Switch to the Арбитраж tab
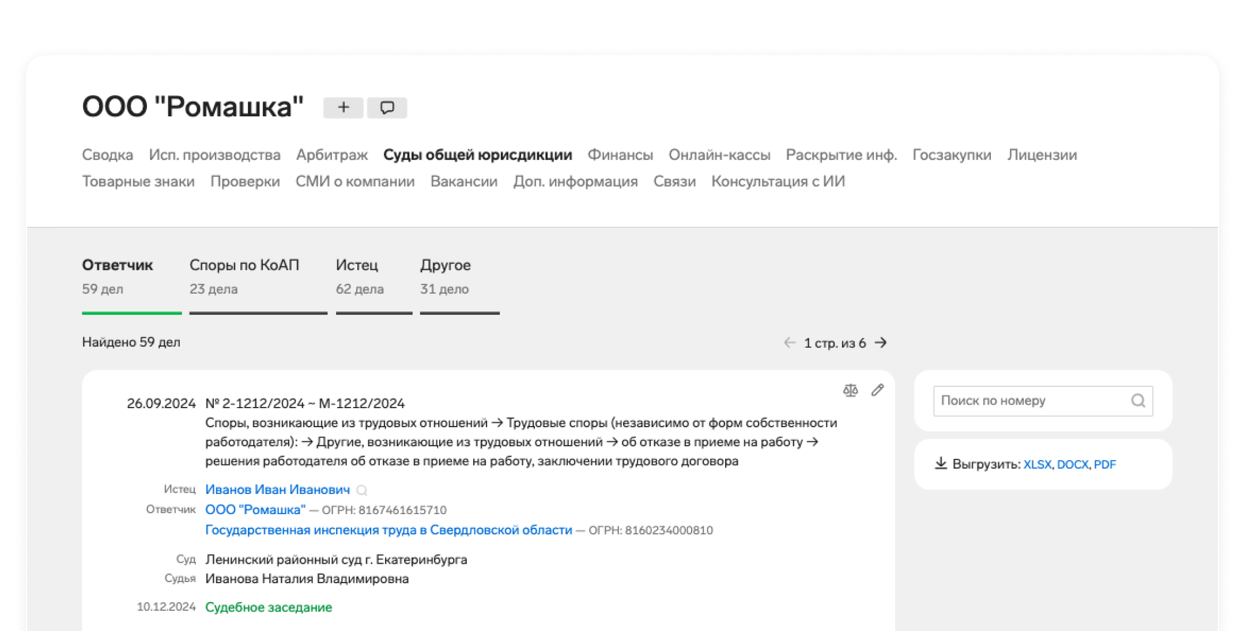This screenshot has width=1245, height=631. [332, 155]
